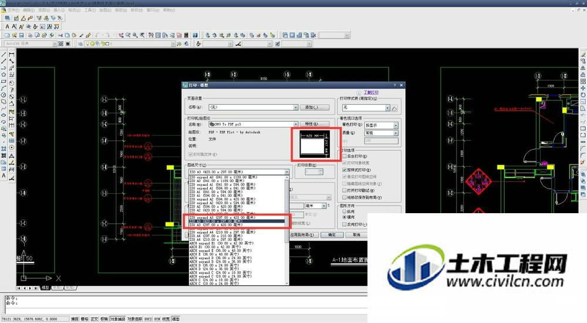Viewport: 587px width, 323px height.
Task: Click the Help question mark icon
Action: click(x=195, y=35)
